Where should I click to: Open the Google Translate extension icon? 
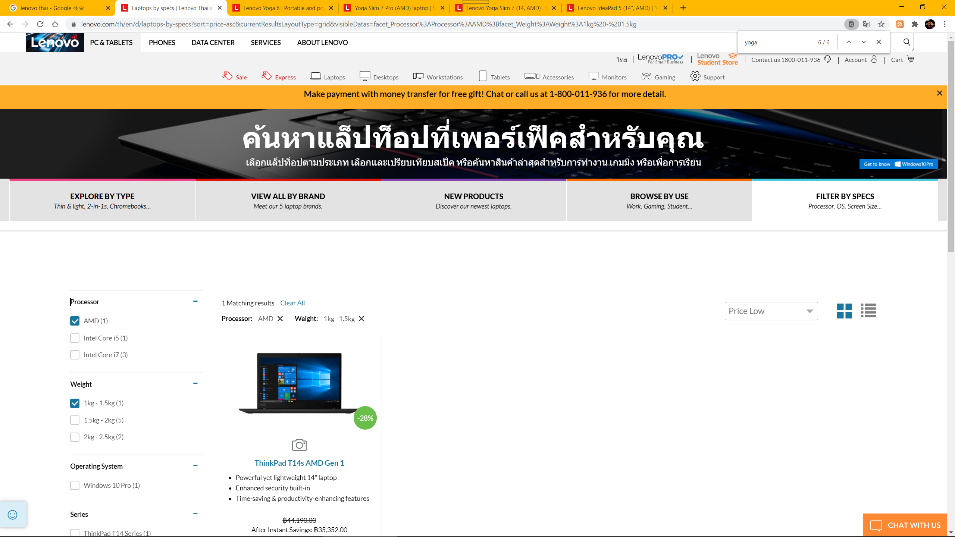tap(866, 24)
